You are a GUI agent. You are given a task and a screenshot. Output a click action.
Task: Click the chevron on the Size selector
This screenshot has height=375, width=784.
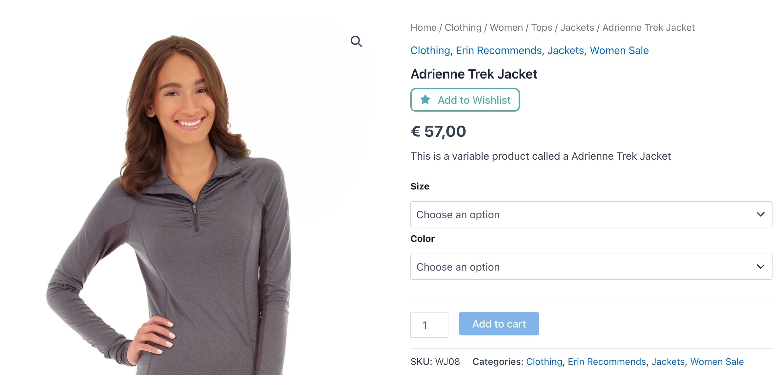pyautogui.click(x=761, y=214)
